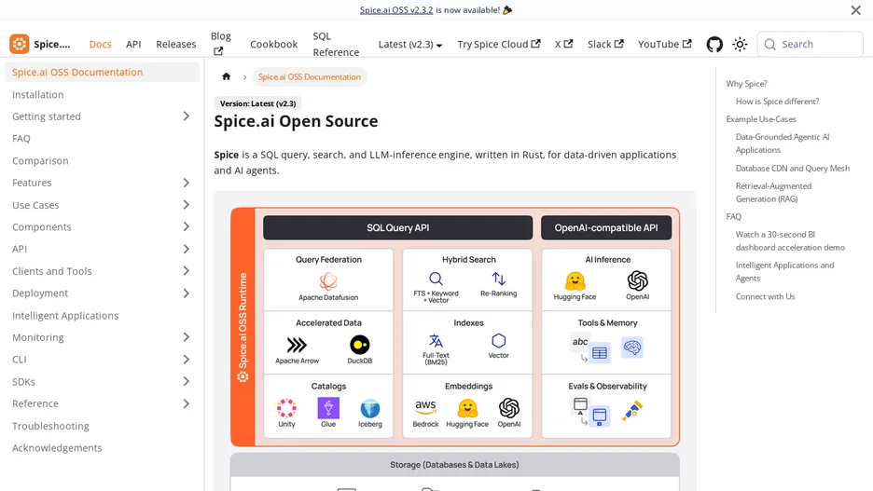Viewport: 873px width, 491px height.
Task: Click the OpenAI icon under Embeddings
Action: pyautogui.click(x=509, y=408)
